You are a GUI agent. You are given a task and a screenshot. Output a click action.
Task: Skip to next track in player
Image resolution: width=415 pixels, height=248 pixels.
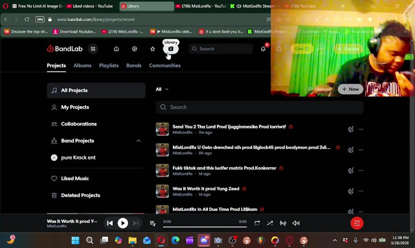(x=136, y=223)
